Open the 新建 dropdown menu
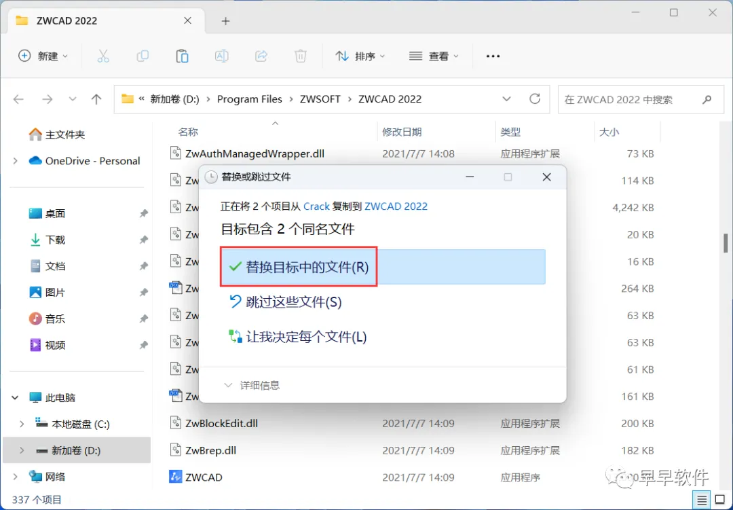733x510 pixels. tap(43, 56)
